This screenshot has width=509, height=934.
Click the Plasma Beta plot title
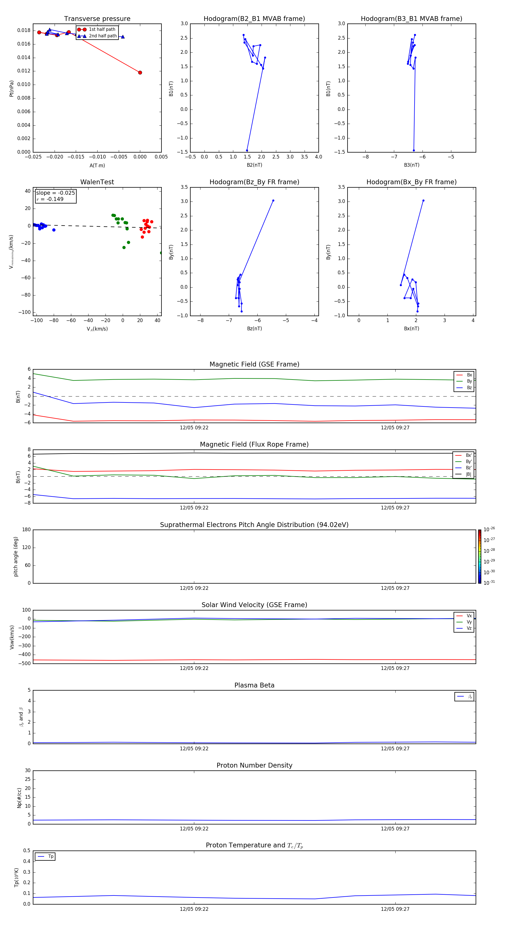254,685
